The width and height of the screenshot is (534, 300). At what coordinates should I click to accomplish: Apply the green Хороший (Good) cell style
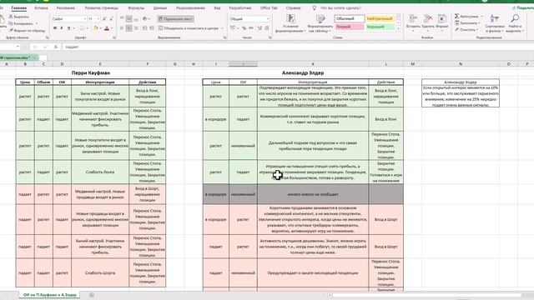point(380,27)
